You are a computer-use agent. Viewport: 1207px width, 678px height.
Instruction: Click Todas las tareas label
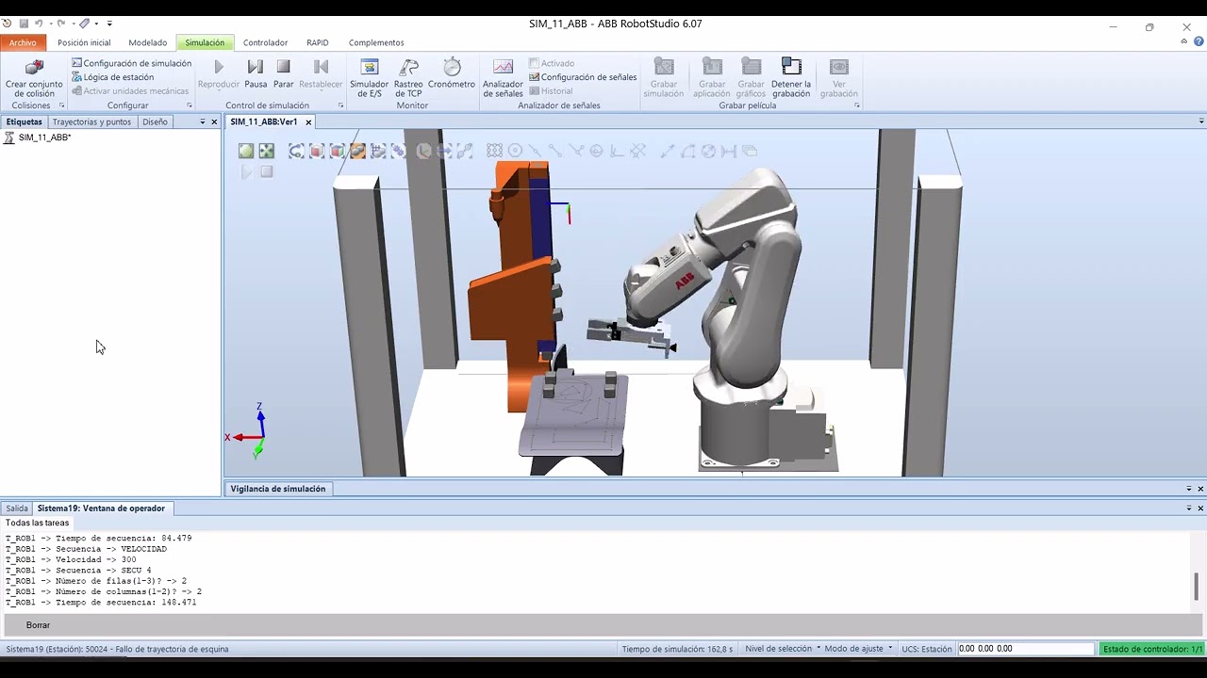tap(37, 523)
